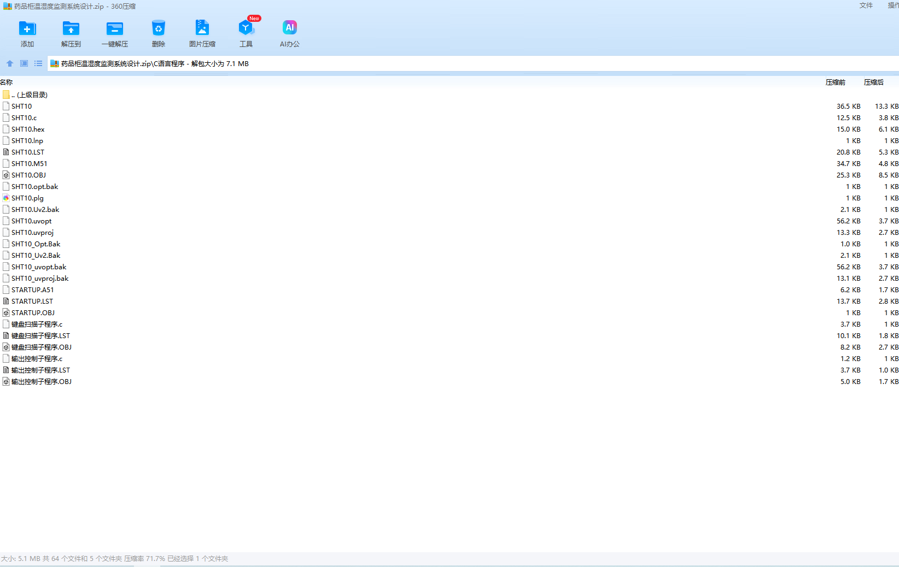Select the SHT10.c file
Image resolution: width=899 pixels, height=567 pixels.
tap(24, 118)
